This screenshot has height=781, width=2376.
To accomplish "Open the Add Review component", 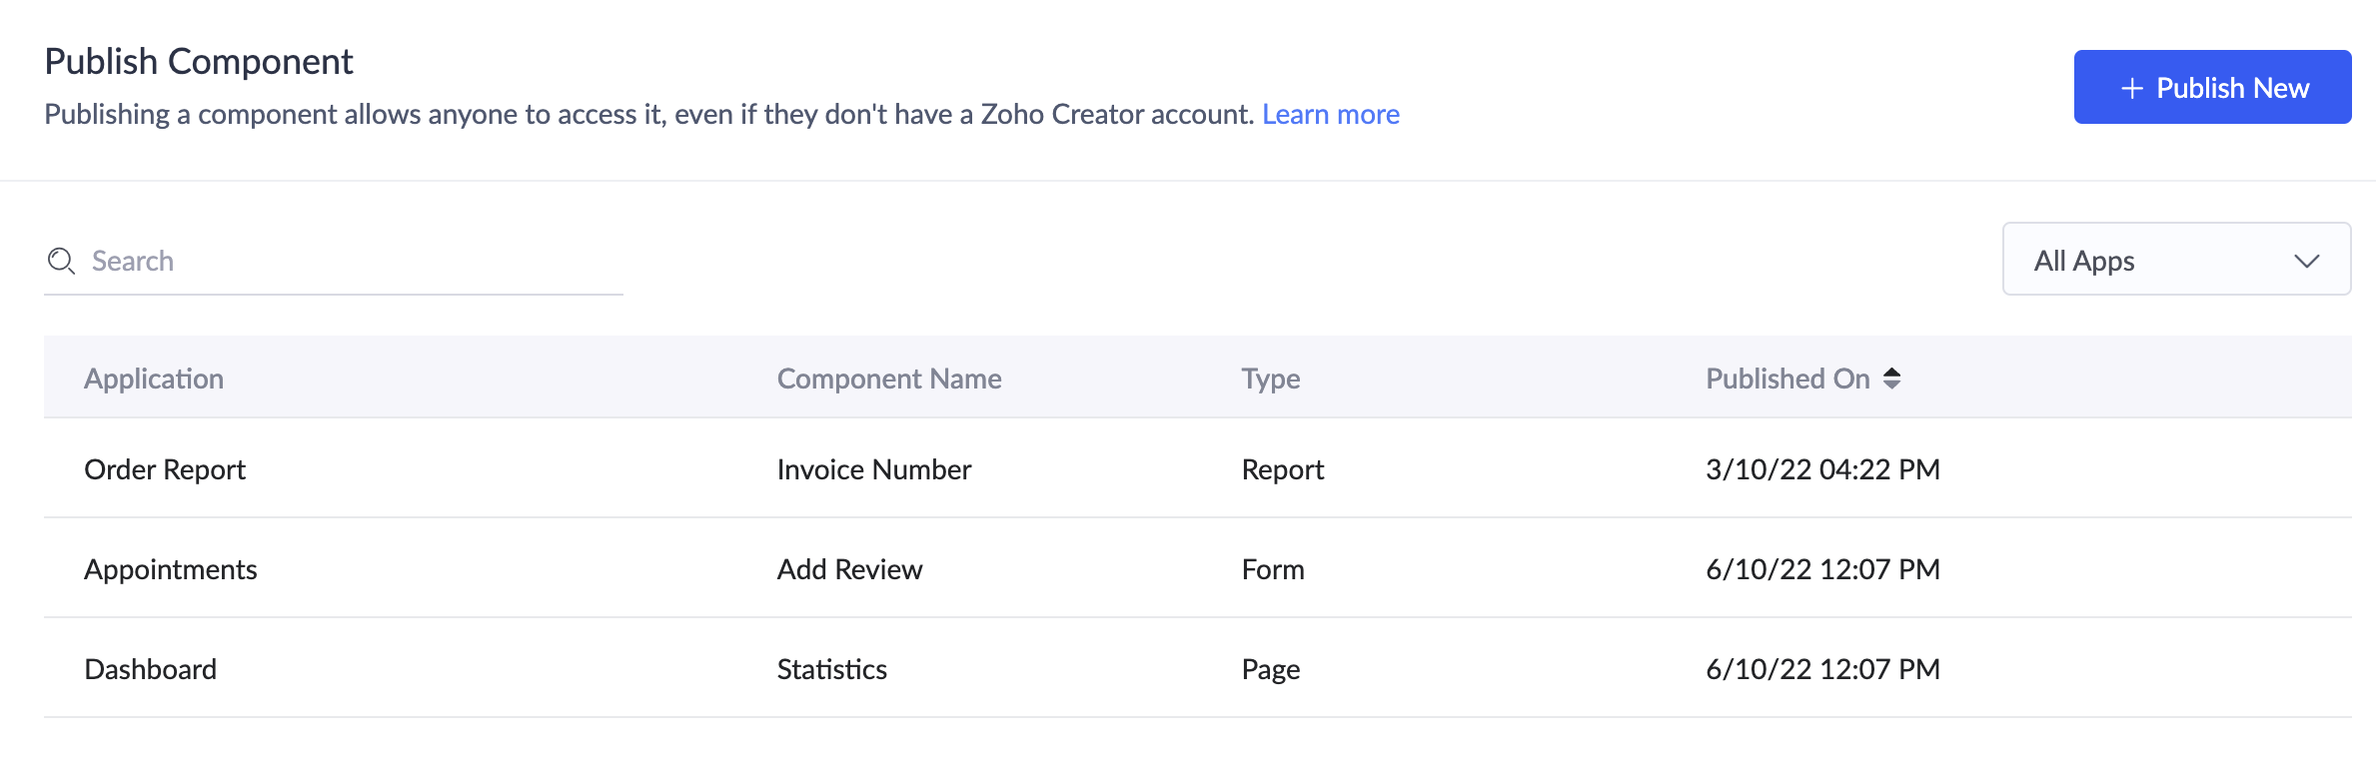I will (x=849, y=569).
